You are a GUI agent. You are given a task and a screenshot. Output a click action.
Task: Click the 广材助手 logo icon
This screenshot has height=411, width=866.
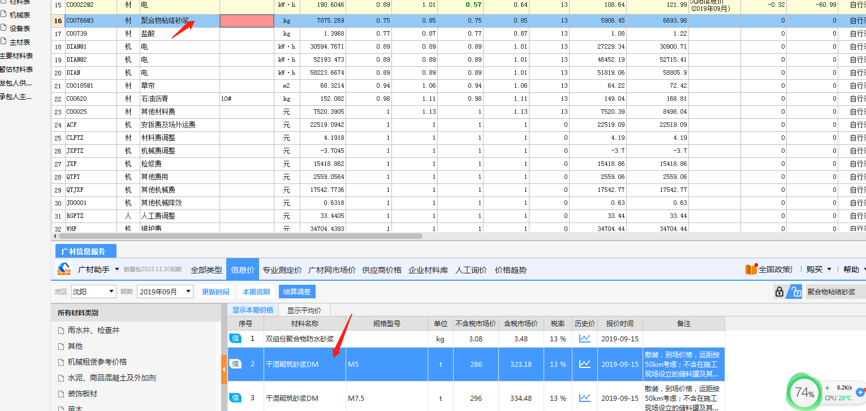click(64, 269)
